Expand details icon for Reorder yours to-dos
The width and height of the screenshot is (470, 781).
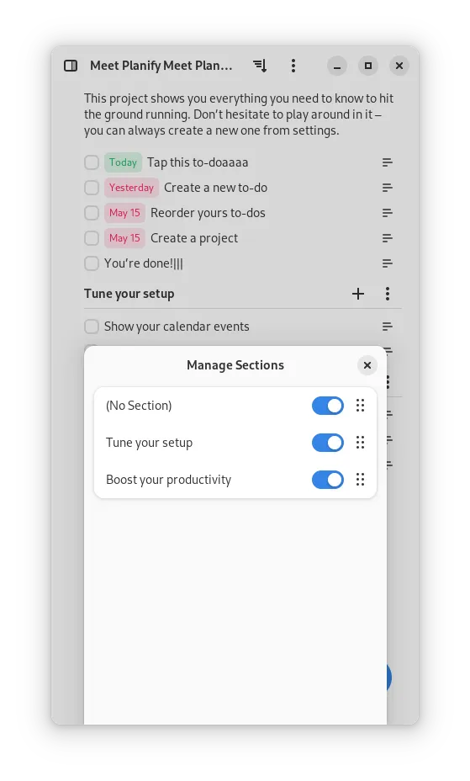[x=388, y=213]
